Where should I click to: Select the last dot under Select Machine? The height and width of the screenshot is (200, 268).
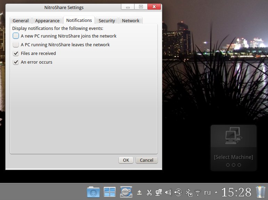click(x=239, y=165)
